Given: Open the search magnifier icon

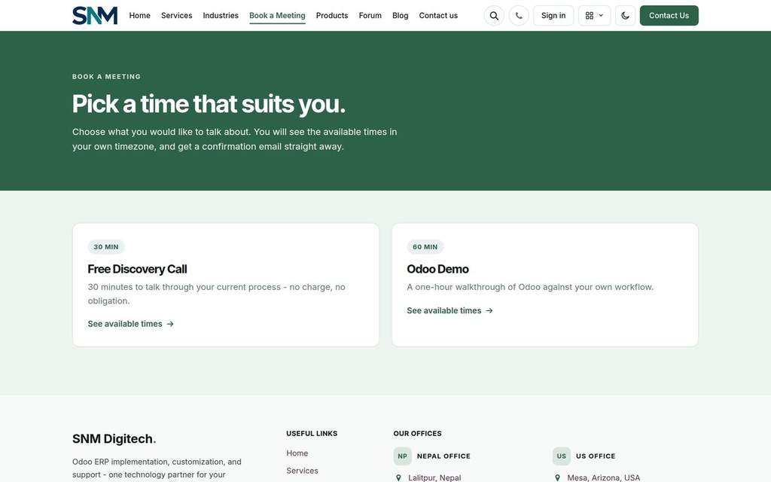Looking at the screenshot, I should 494,16.
